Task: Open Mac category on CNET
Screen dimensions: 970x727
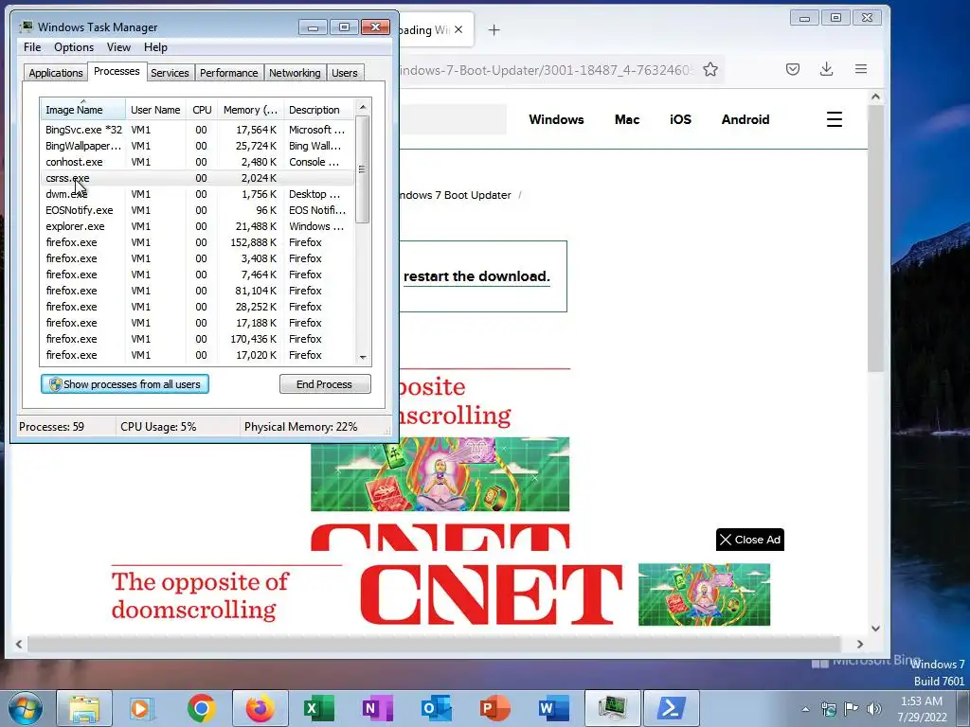Action: (627, 119)
